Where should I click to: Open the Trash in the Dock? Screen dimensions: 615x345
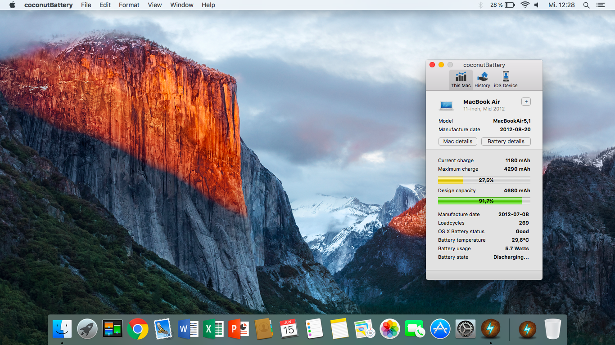coord(552,329)
